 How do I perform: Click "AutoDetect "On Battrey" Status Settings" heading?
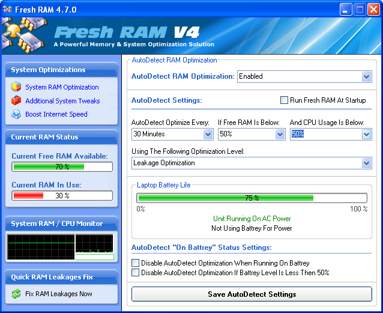(x=202, y=248)
